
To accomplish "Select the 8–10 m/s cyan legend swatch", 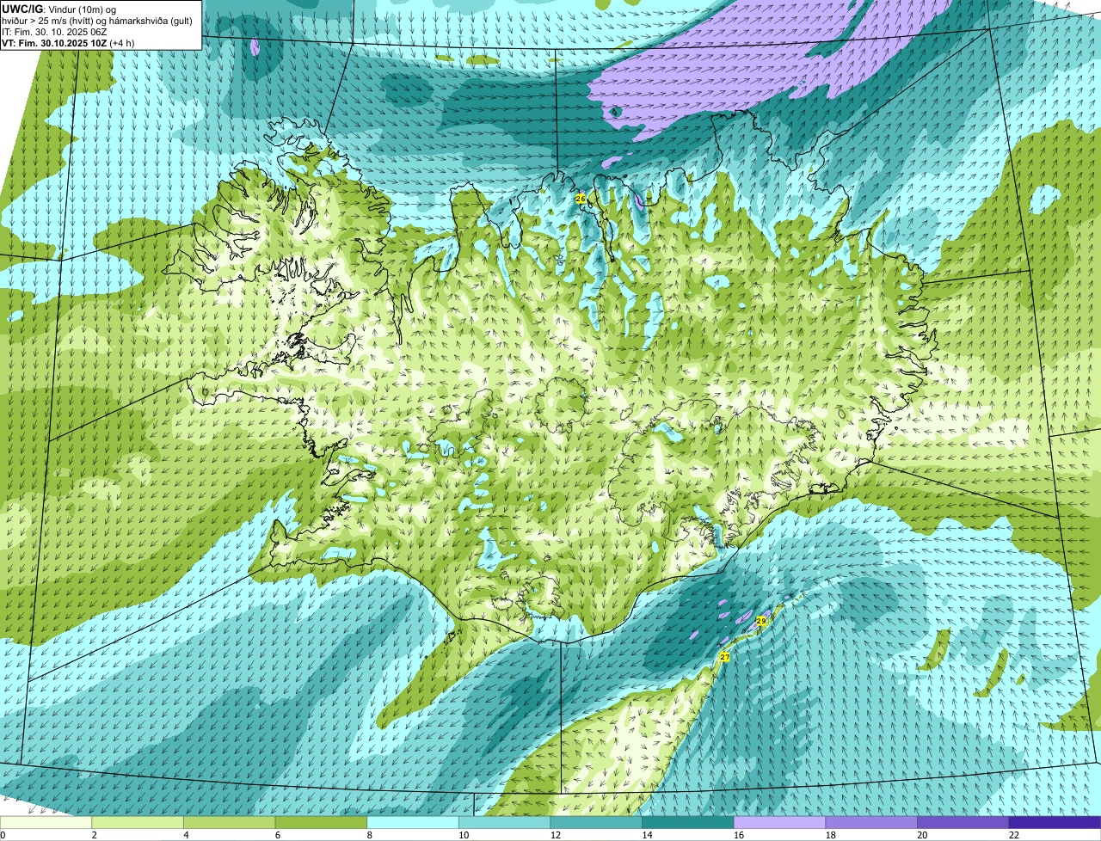I will (413, 823).
